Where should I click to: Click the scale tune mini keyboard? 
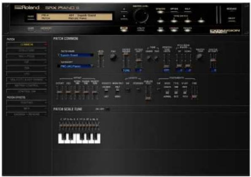click(x=79, y=138)
